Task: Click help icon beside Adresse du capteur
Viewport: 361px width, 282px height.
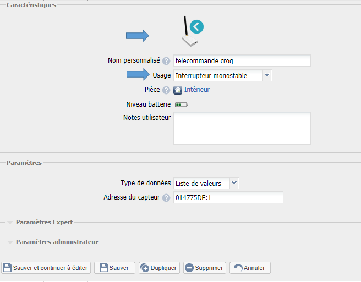Action: pos(166,198)
